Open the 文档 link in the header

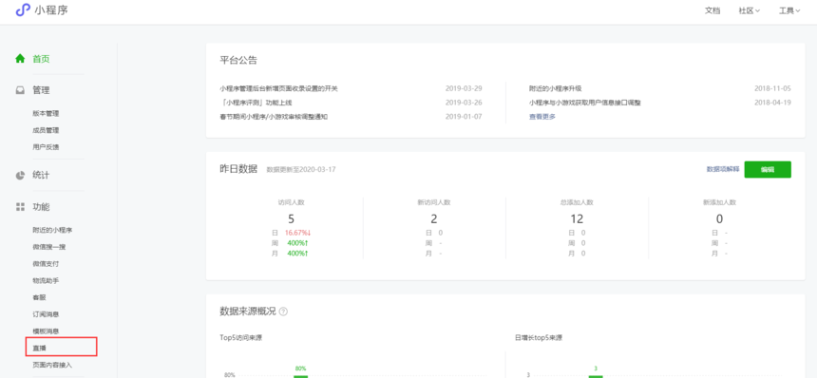pos(712,10)
